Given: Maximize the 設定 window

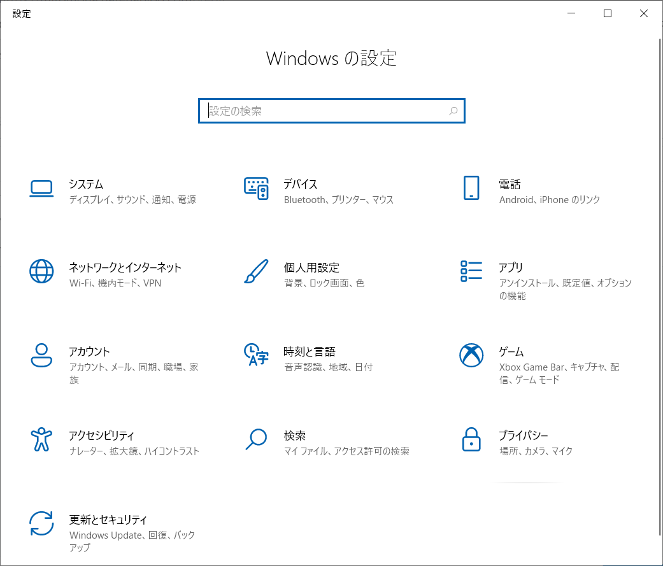Looking at the screenshot, I should pyautogui.click(x=608, y=13).
